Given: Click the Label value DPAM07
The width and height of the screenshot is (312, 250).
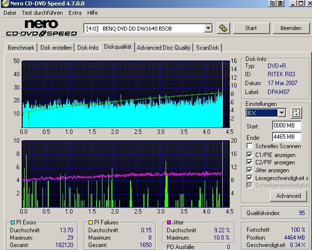Looking at the screenshot, I should coord(278,92).
